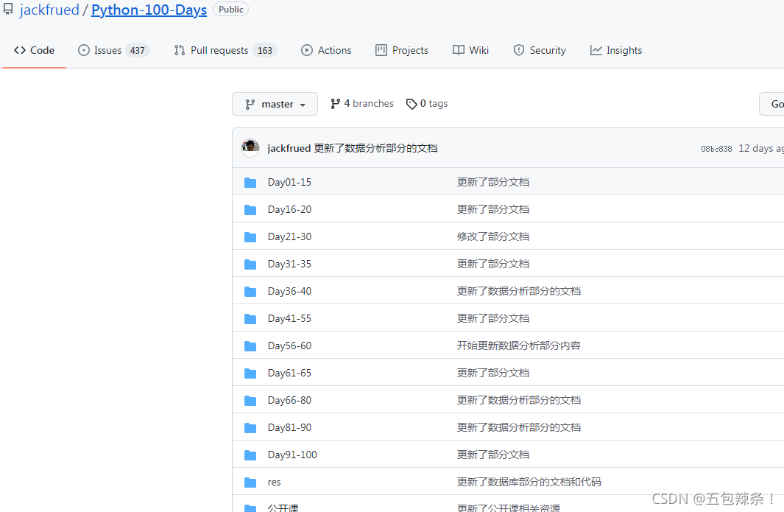Open folder name Day01-15
The width and height of the screenshot is (784, 512).
click(289, 182)
